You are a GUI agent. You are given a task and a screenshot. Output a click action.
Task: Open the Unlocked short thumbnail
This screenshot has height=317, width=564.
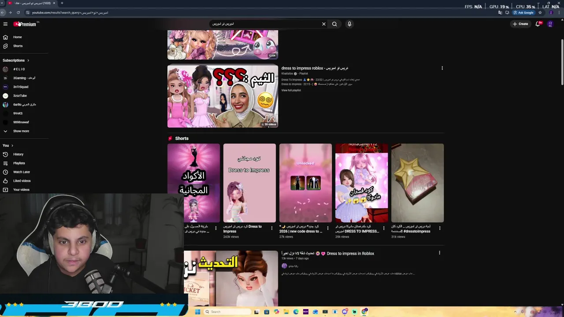(x=305, y=183)
